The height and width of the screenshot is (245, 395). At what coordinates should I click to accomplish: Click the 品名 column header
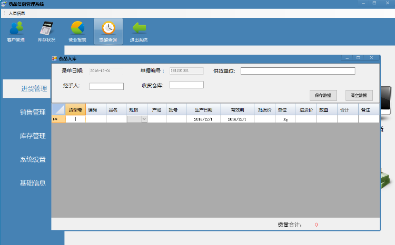point(116,110)
